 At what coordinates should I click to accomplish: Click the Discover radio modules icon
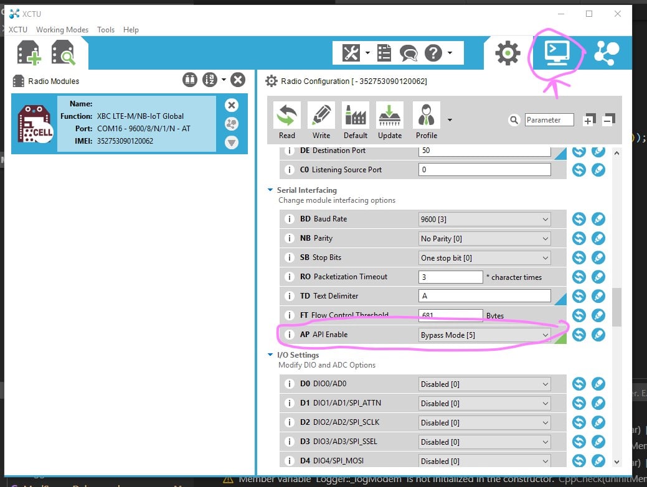click(x=64, y=53)
